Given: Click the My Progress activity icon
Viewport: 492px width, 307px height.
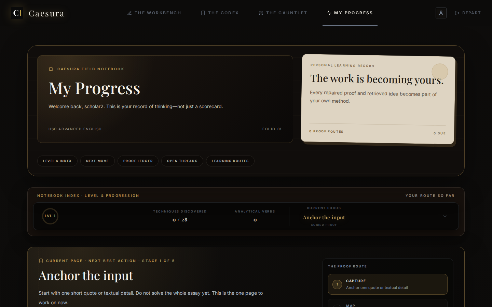Looking at the screenshot, I should [329, 13].
